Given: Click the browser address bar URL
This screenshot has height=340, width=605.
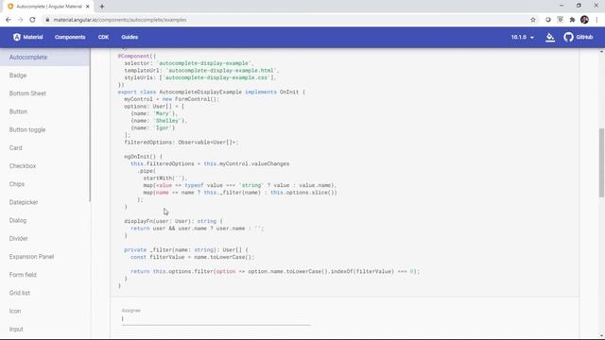Looking at the screenshot, I should [120, 20].
